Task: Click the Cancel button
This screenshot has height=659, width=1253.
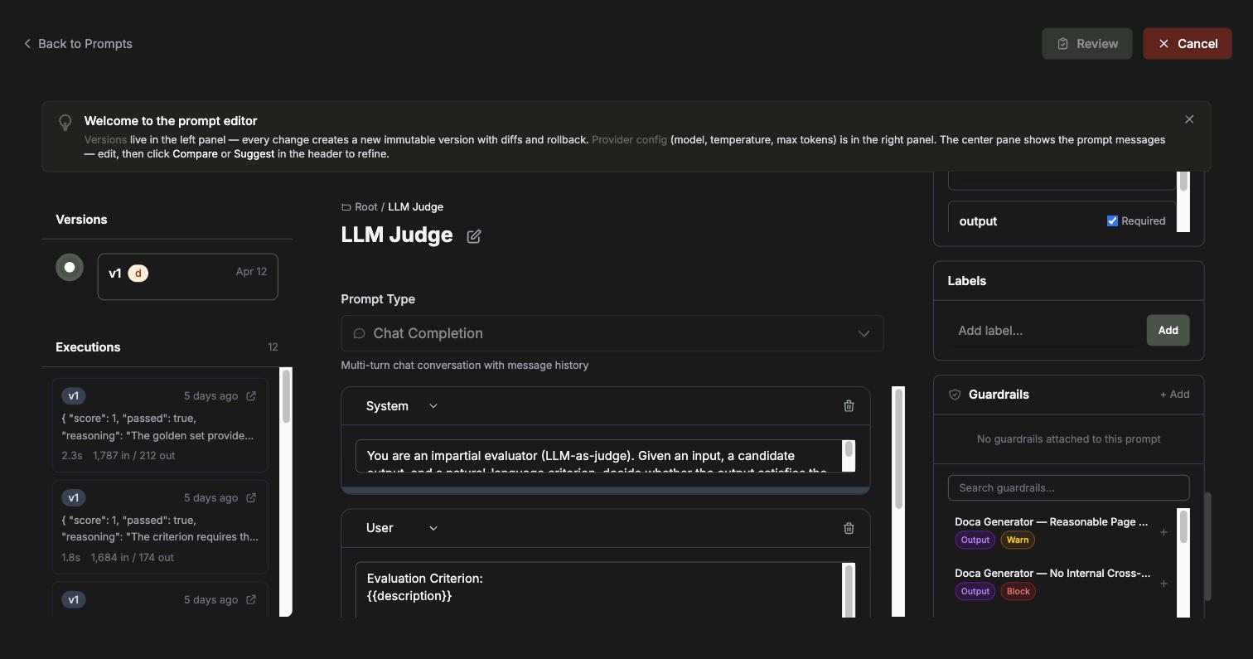Action: pos(1187,44)
